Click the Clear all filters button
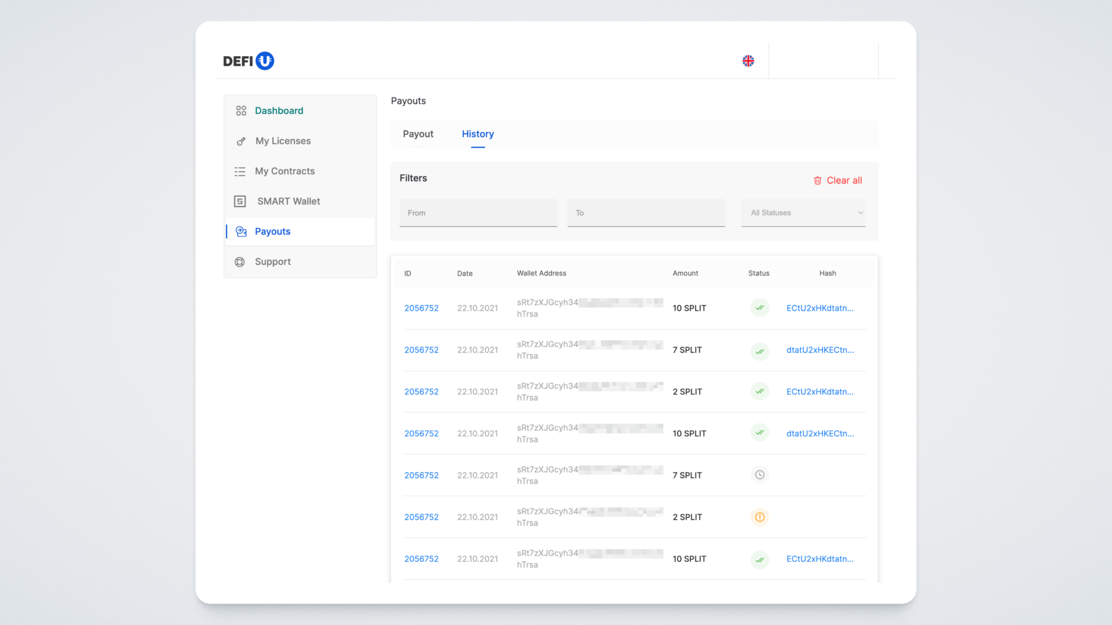1112x625 pixels. (843, 181)
